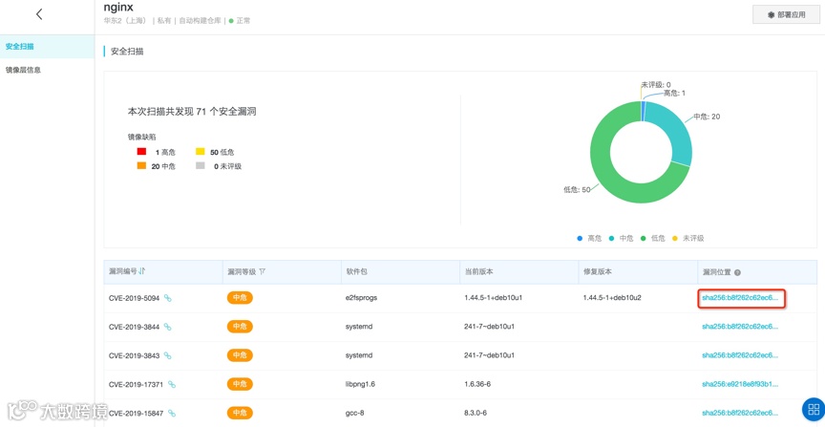Click the gcc-8 package cell
Screen dimensions: 825x427
(354, 413)
